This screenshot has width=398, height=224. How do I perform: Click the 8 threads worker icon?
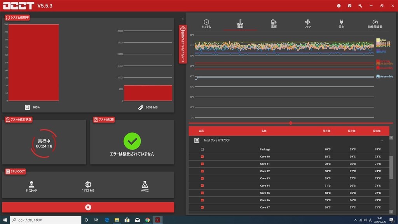[x=31, y=184]
